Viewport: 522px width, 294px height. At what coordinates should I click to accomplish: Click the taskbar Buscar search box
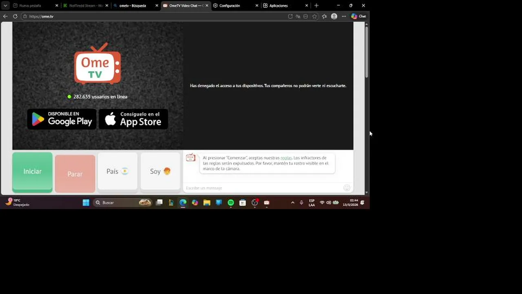coord(122,203)
